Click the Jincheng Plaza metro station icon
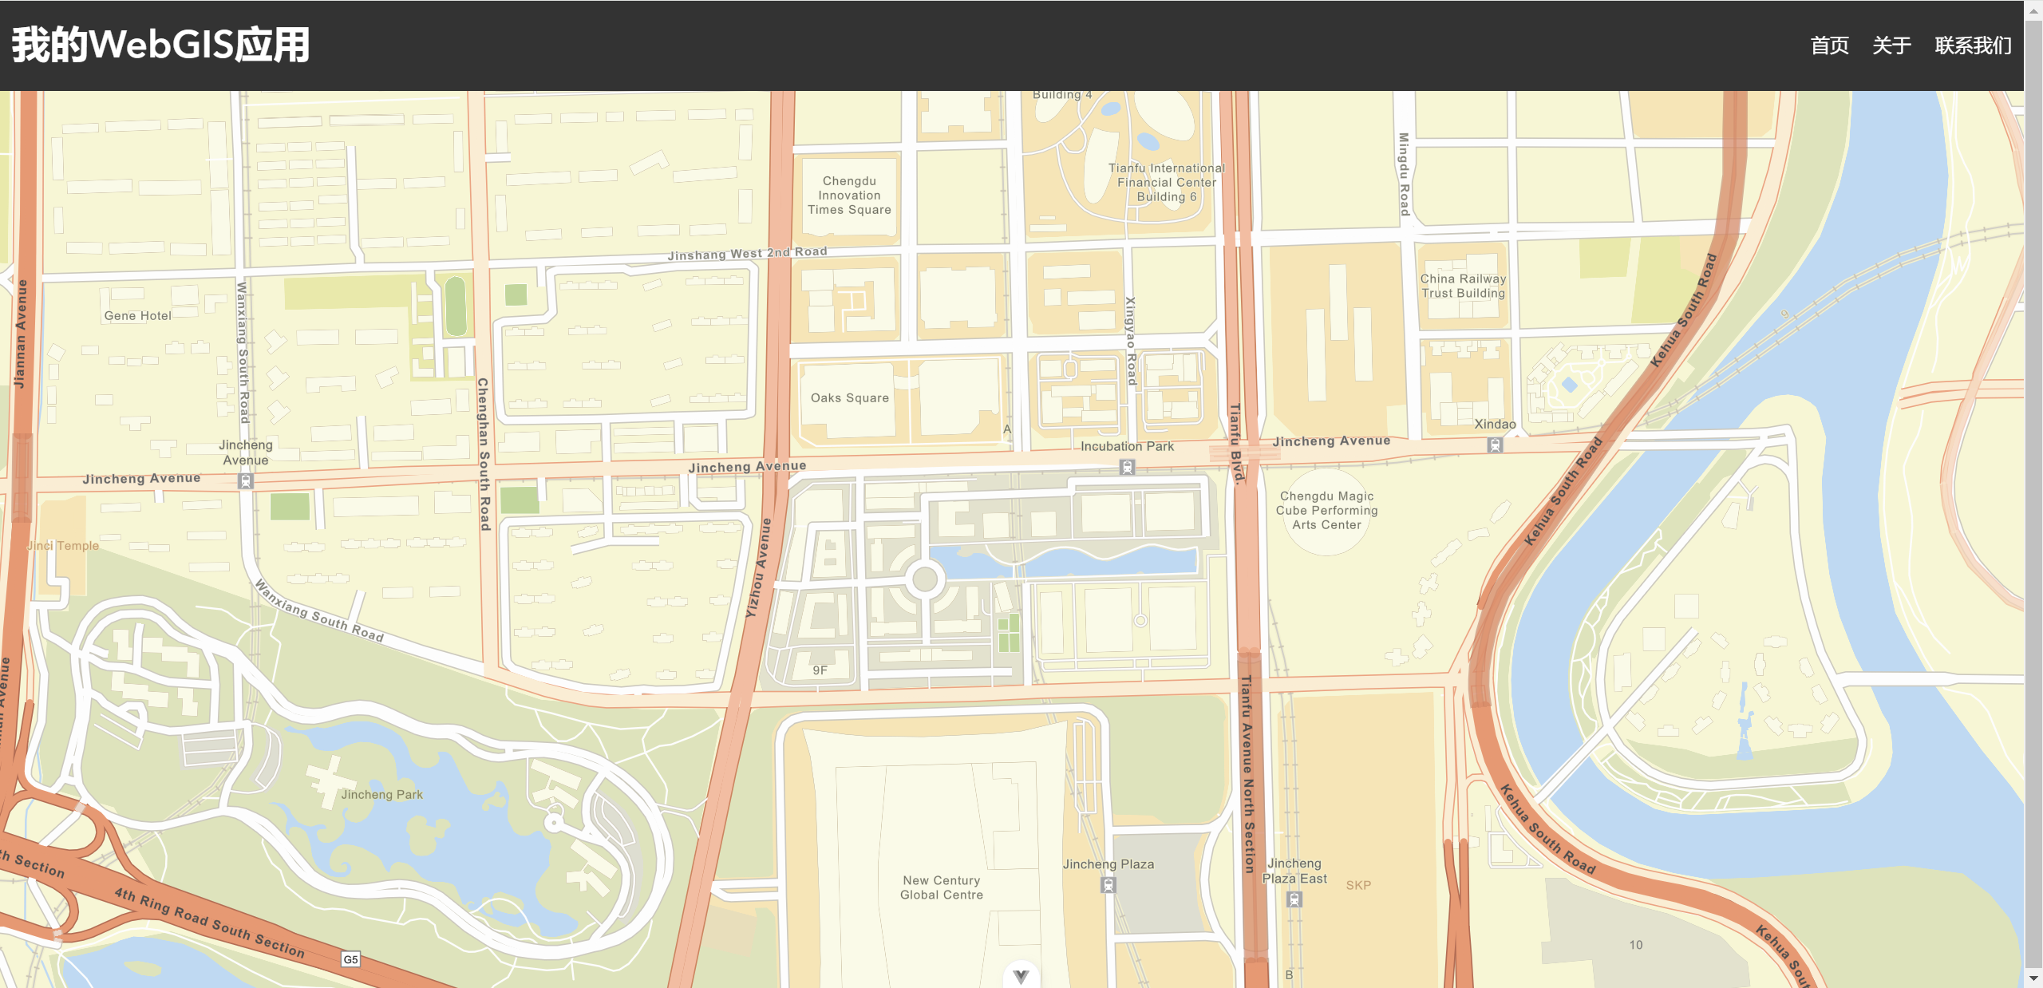 pyautogui.click(x=1108, y=884)
